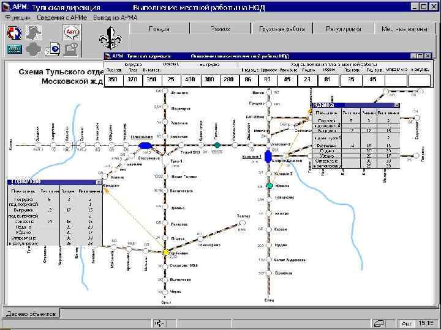Click the teal calculator keyboard icon
Image resolution: width=441 pixels, height=330 pixels.
(x=14, y=50)
